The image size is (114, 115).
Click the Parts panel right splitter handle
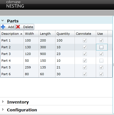(x=113, y=65)
